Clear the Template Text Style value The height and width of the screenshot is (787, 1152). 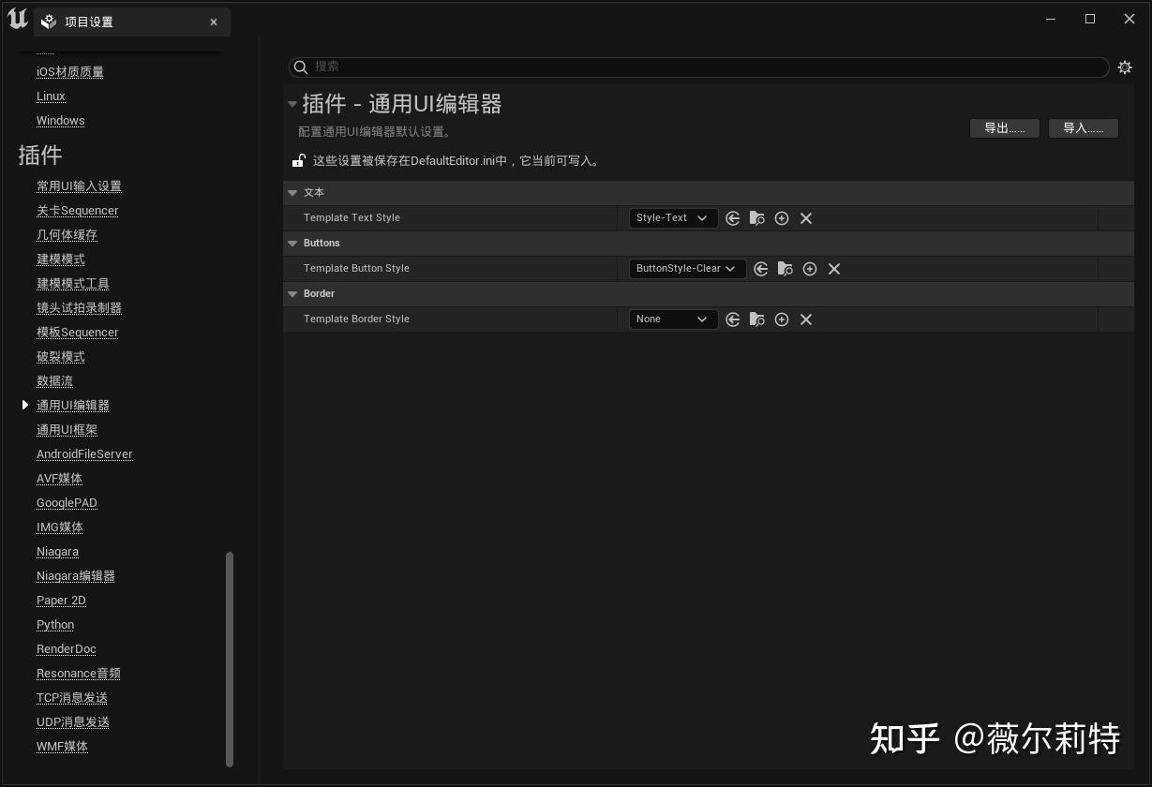pos(806,217)
